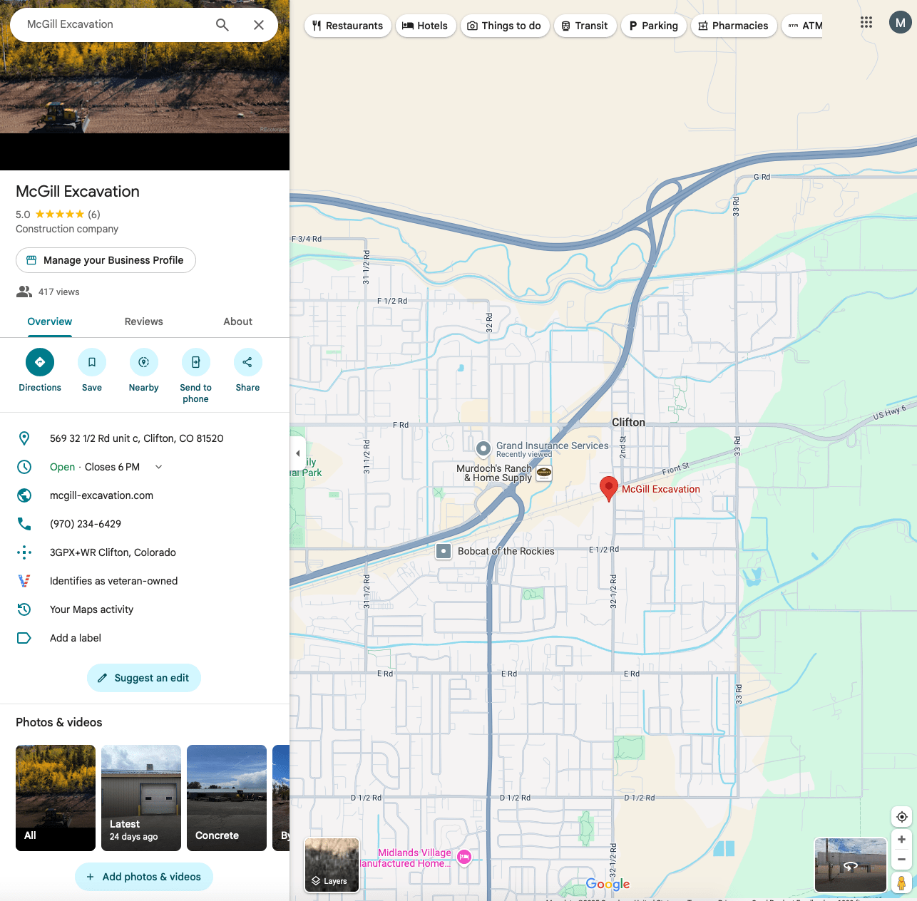Zoom out on the map
Image resolution: width=917 pixels, height=901 pixels.
click(x=901, y=860)
